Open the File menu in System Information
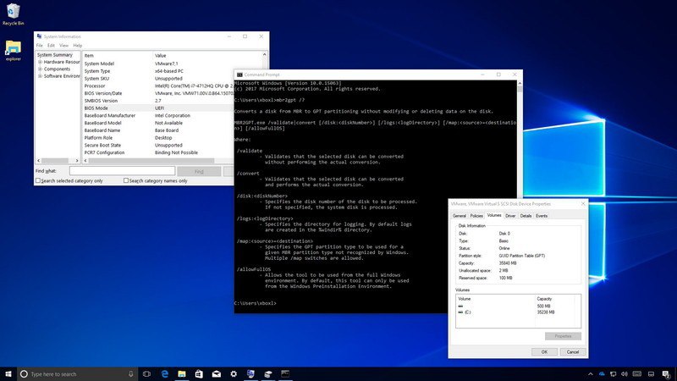Image resolution: width=677 pixels, height=381 pixels. click(39, 46)
